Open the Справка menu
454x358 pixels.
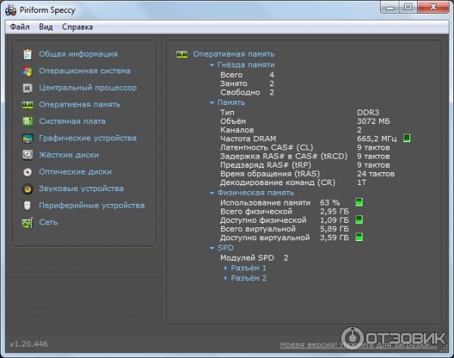tap(77, 26)
